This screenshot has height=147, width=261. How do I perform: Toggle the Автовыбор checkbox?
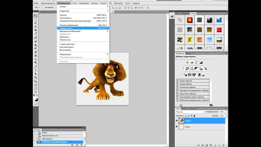pos(44,7)
